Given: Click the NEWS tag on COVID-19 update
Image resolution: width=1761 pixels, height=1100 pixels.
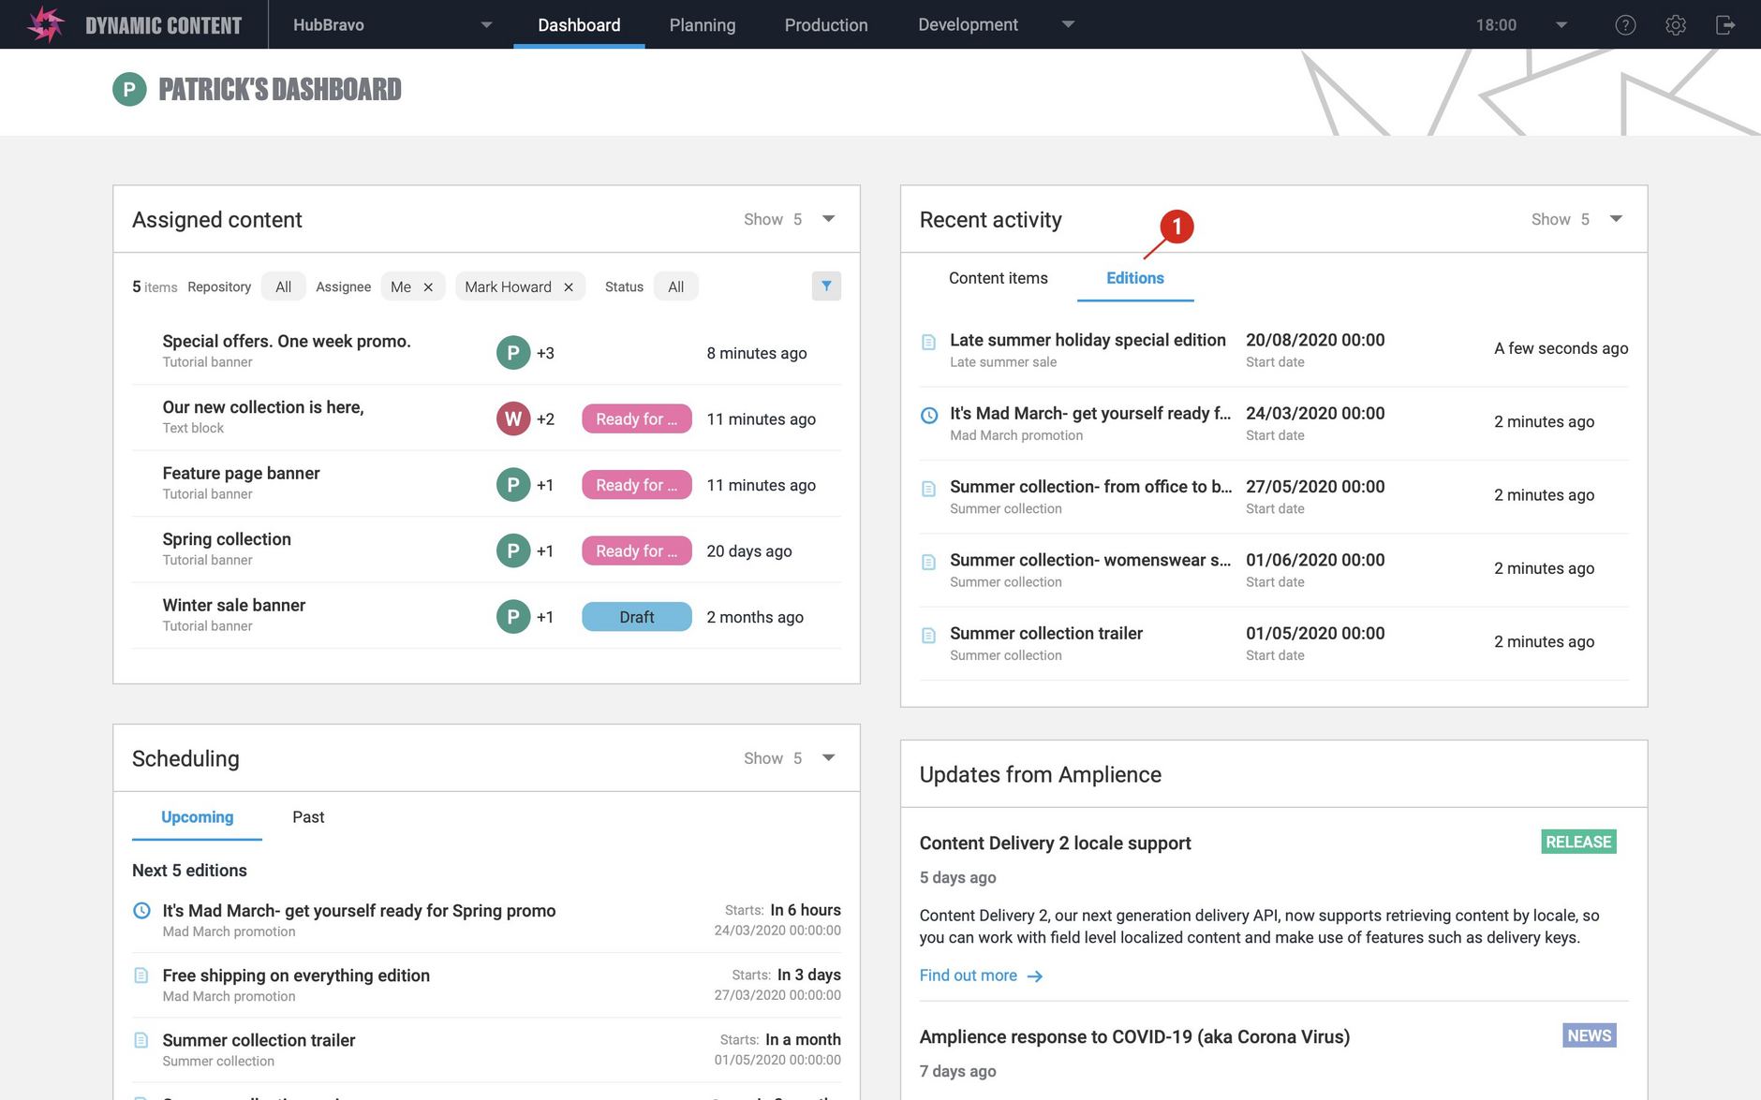Looking at the screenshot, I should pos(1590,1035).
